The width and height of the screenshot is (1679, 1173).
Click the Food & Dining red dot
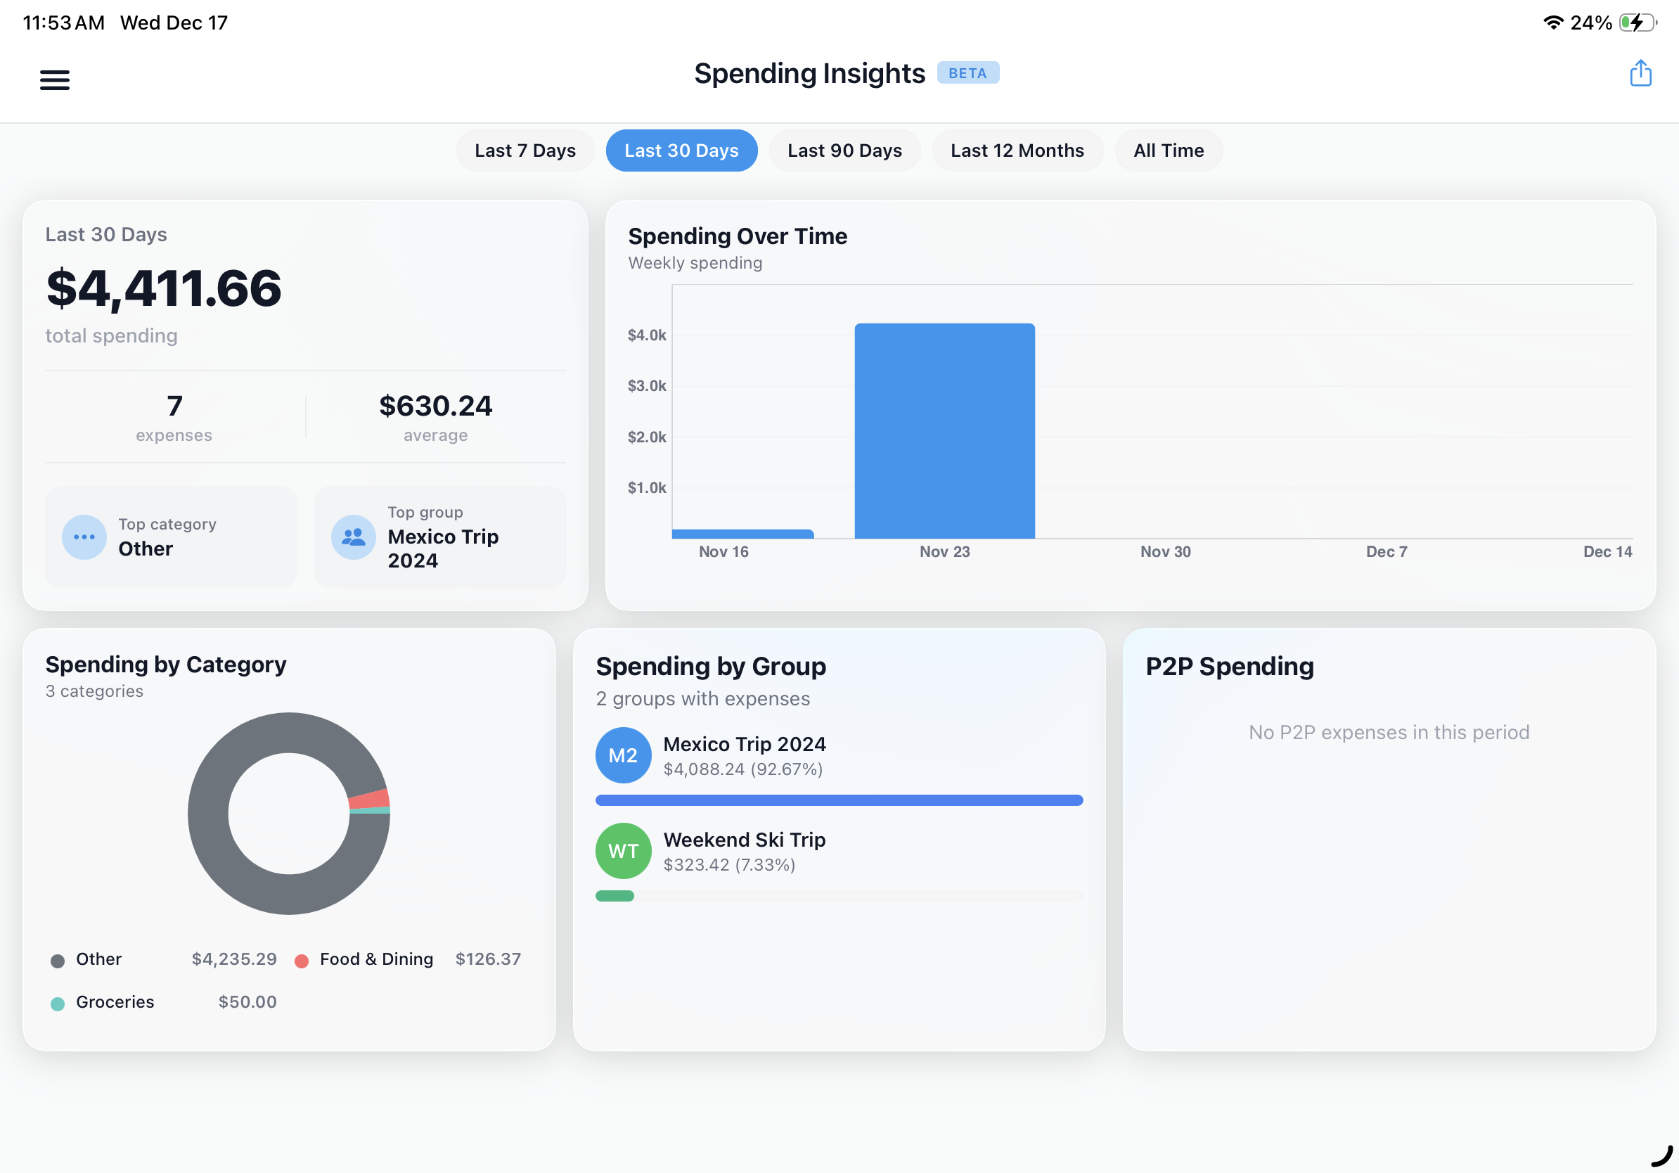point(302,959)
